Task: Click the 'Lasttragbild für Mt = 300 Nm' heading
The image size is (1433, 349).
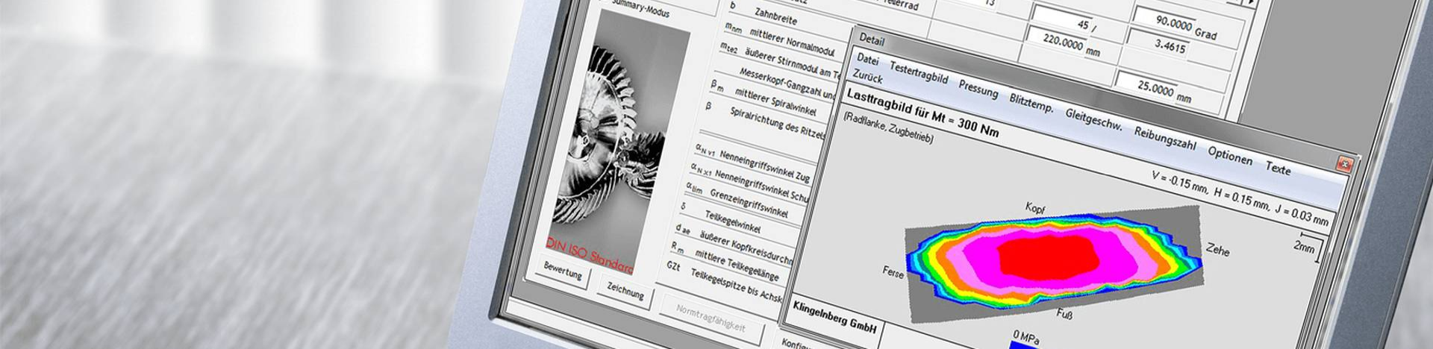Action: [922, 113]
